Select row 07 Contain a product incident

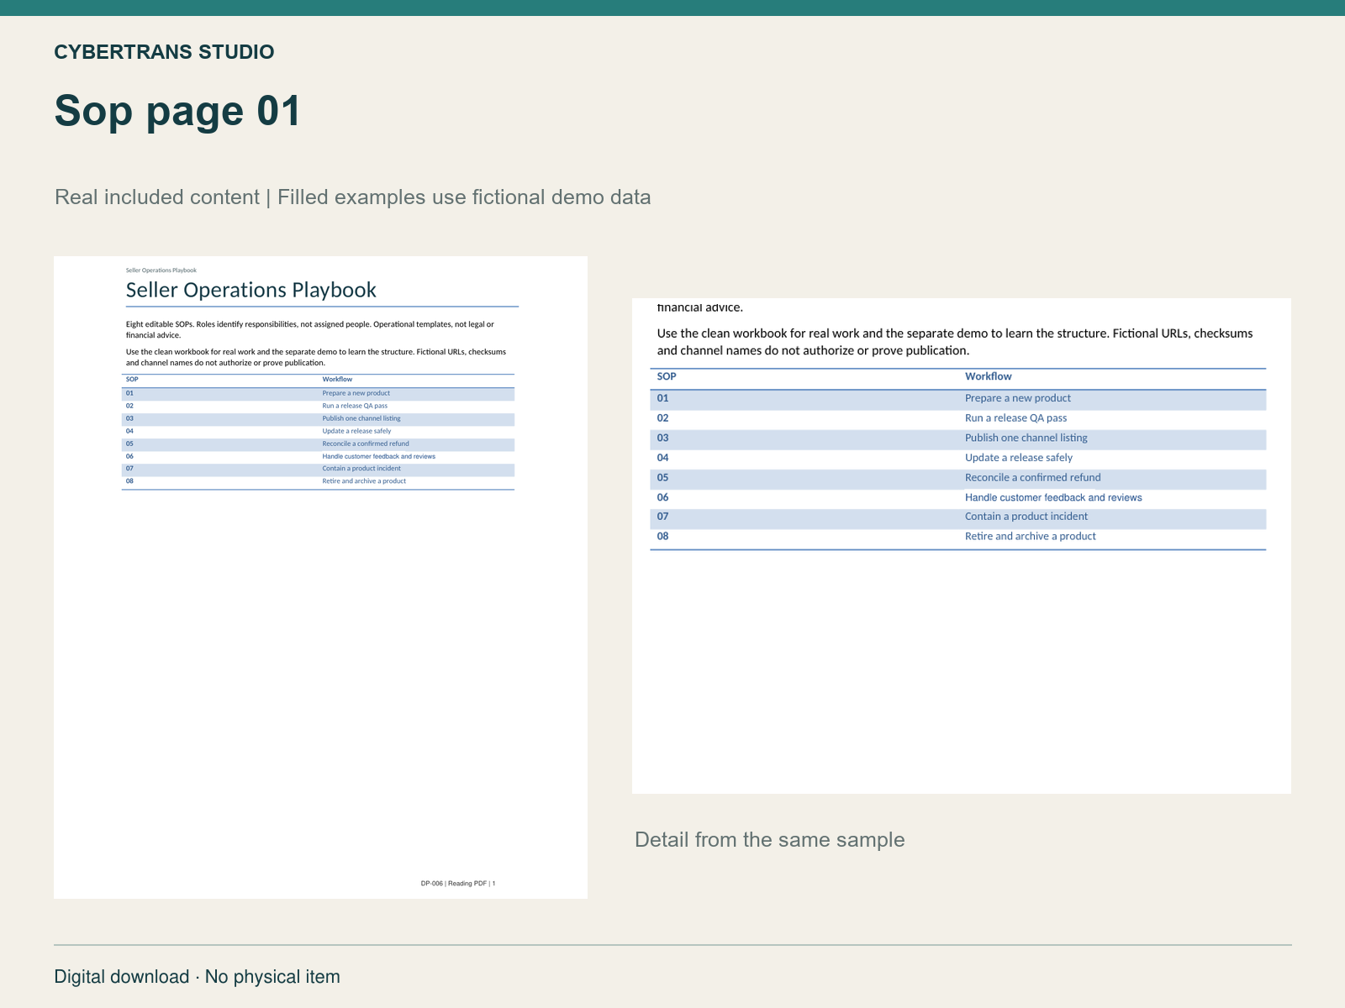coord(958,517)
